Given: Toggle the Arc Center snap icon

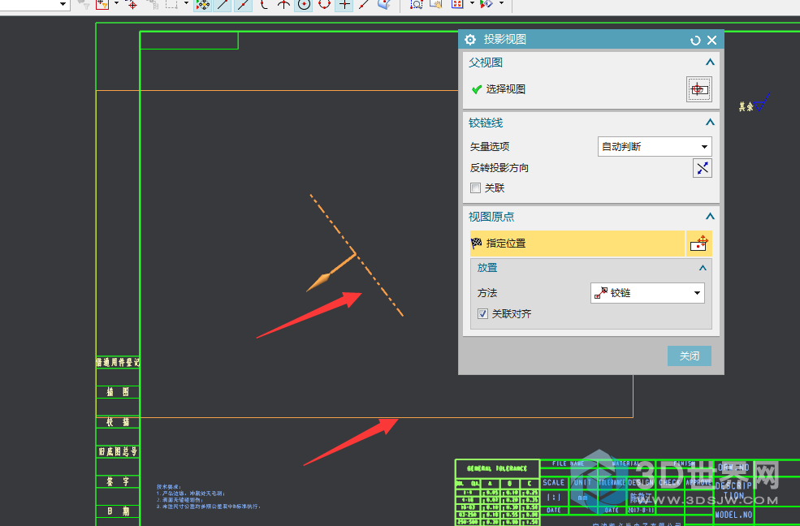Looking at the screenshot, I should tap(304, 5).
